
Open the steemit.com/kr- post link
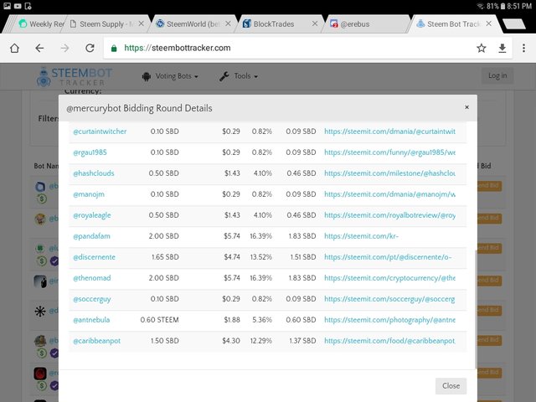click(361, 236)
